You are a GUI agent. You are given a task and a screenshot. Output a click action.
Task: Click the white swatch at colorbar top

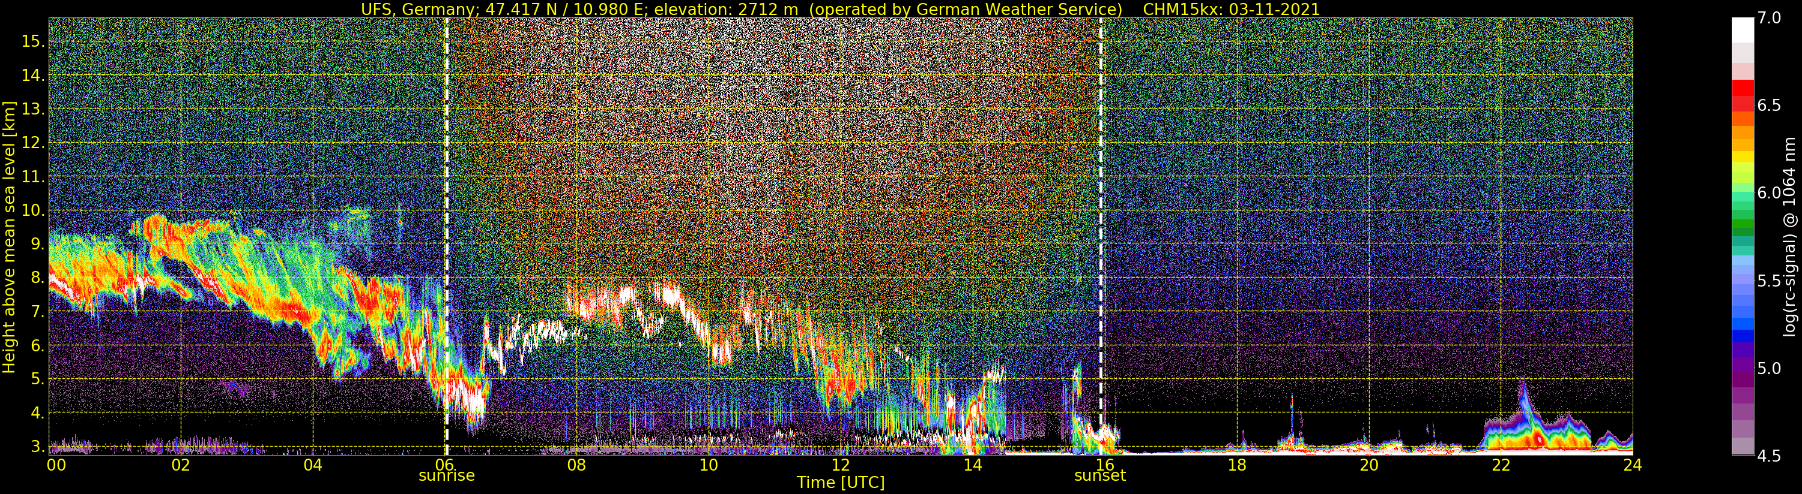[x=1743, y=31]
